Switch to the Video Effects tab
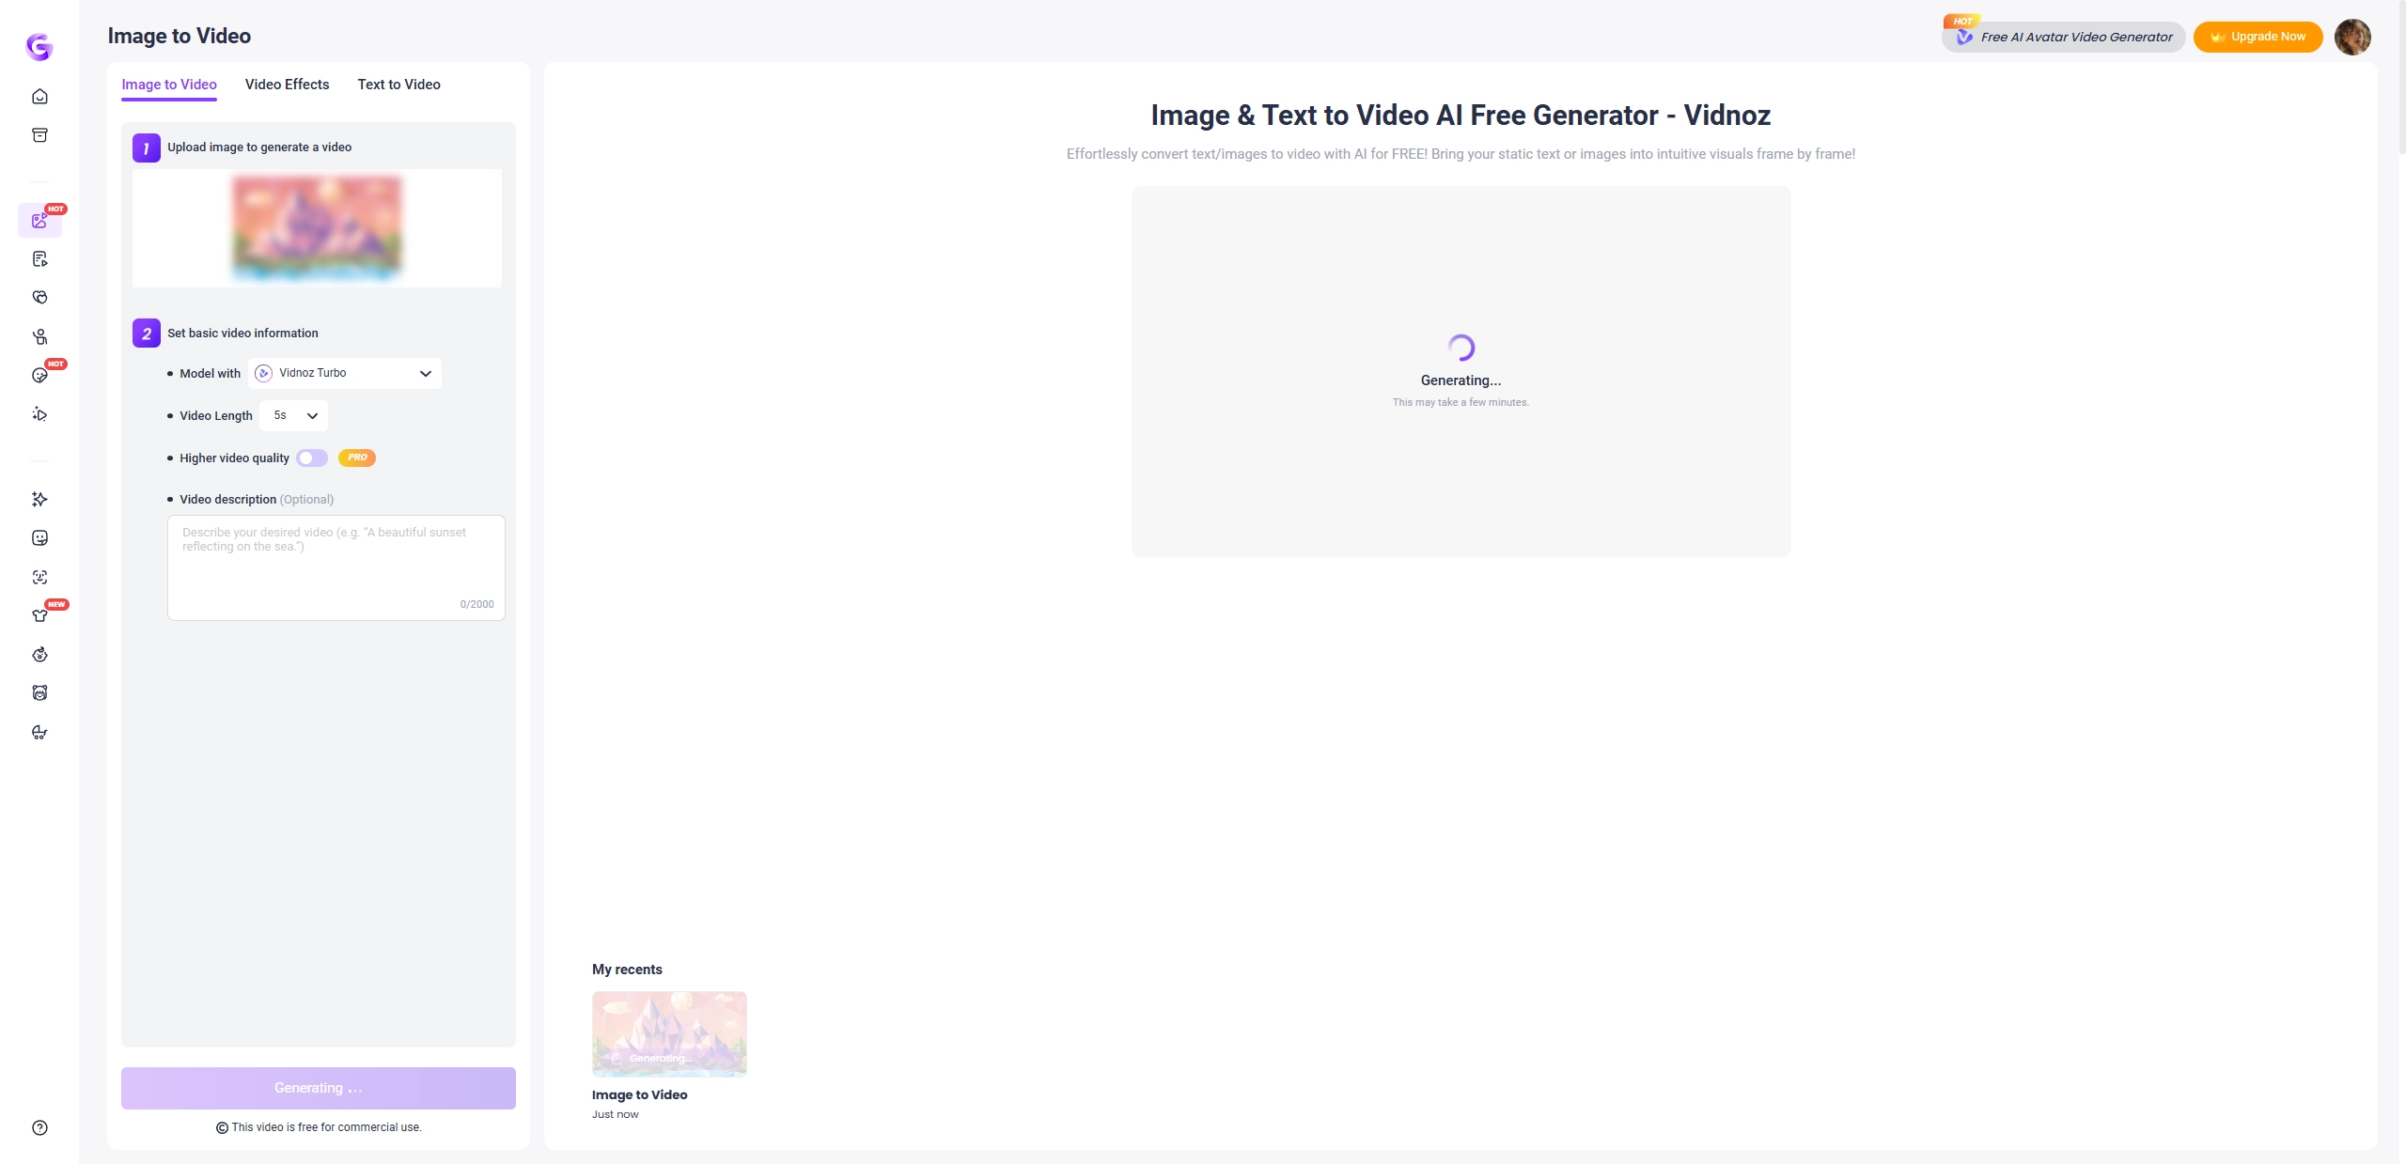The image size is (2406, 1164). (x=287, y=85)
